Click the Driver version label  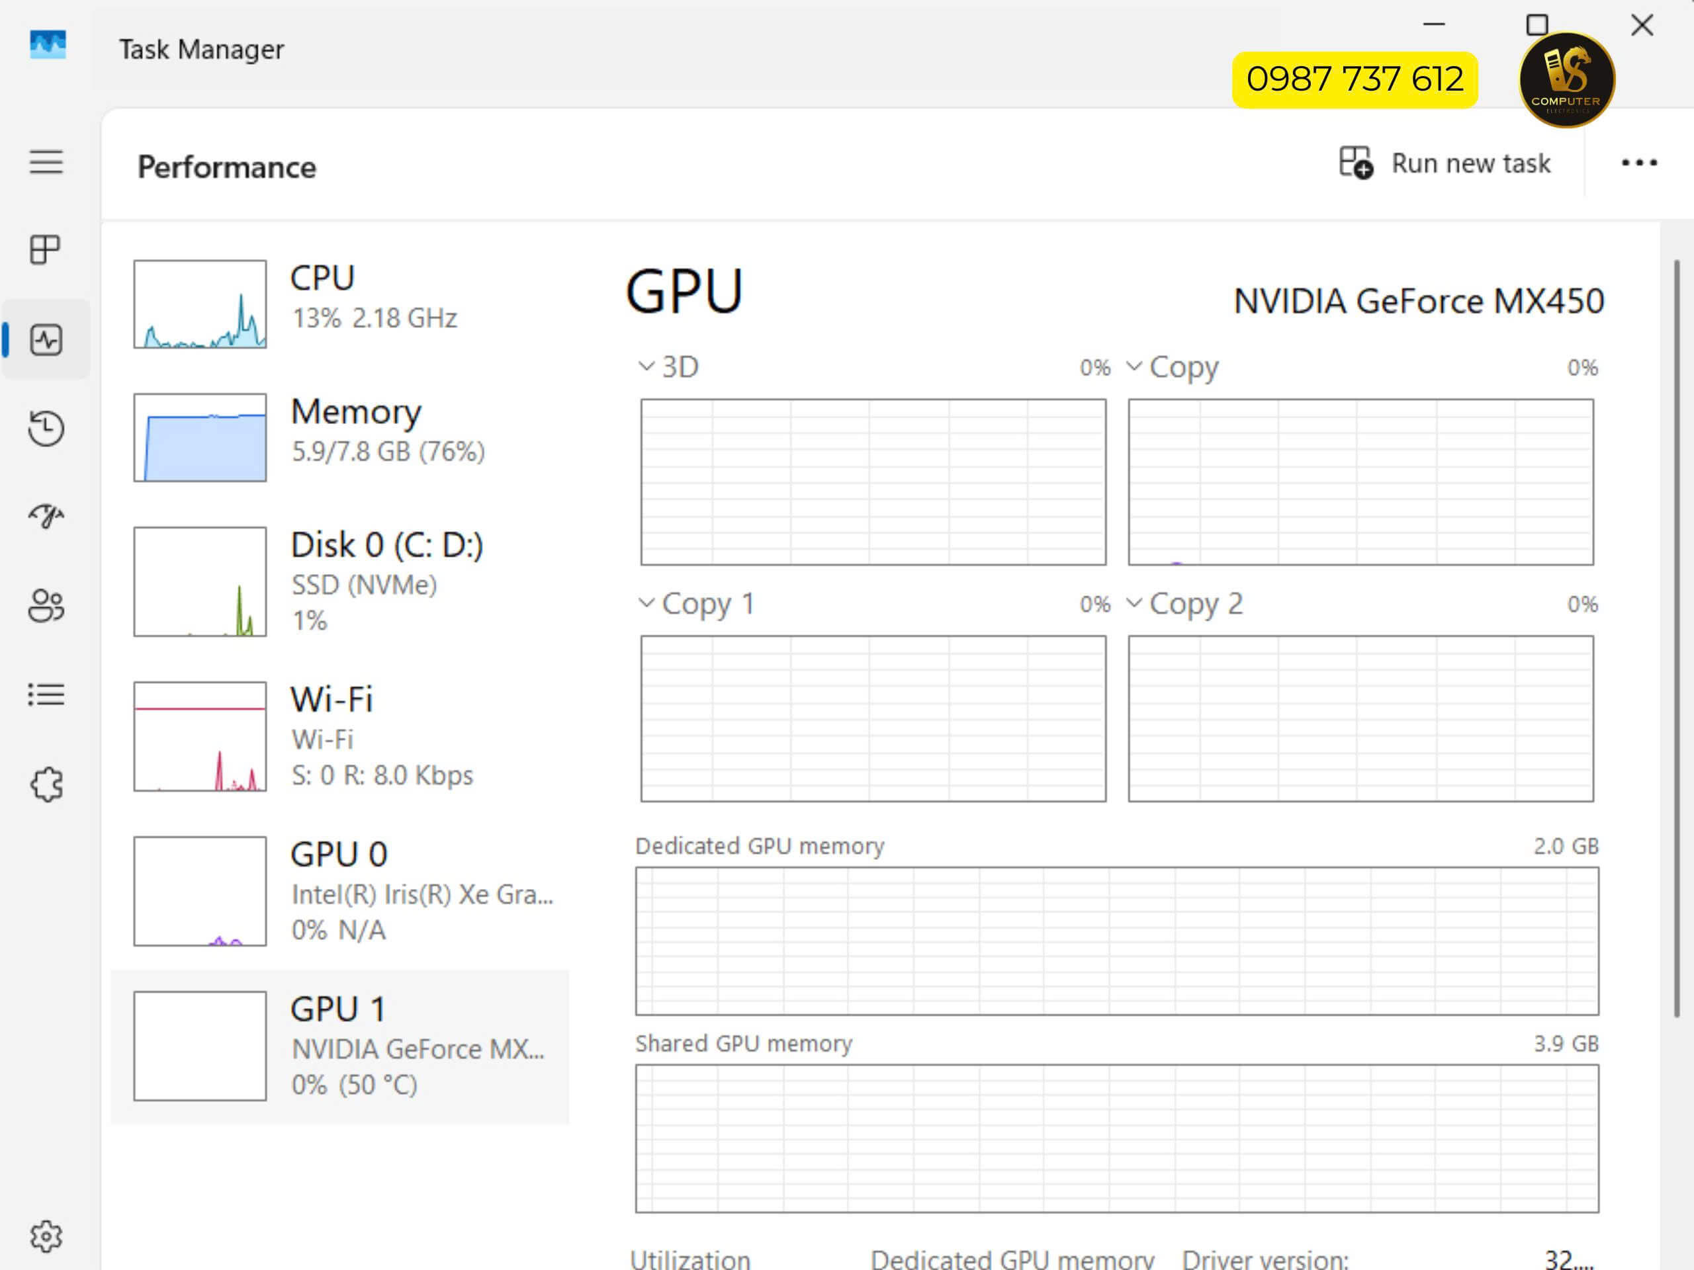coord(1265,1259)
